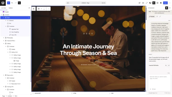Select the Japanese Text block

point(15,29)
